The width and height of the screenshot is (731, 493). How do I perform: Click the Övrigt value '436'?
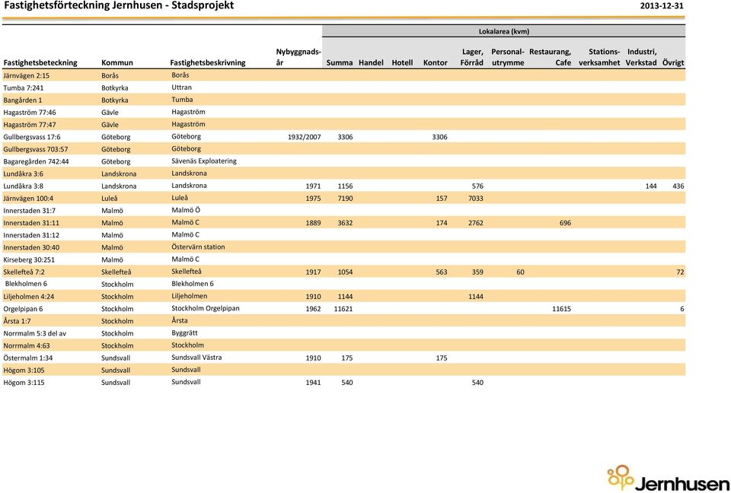click(678, 186)
